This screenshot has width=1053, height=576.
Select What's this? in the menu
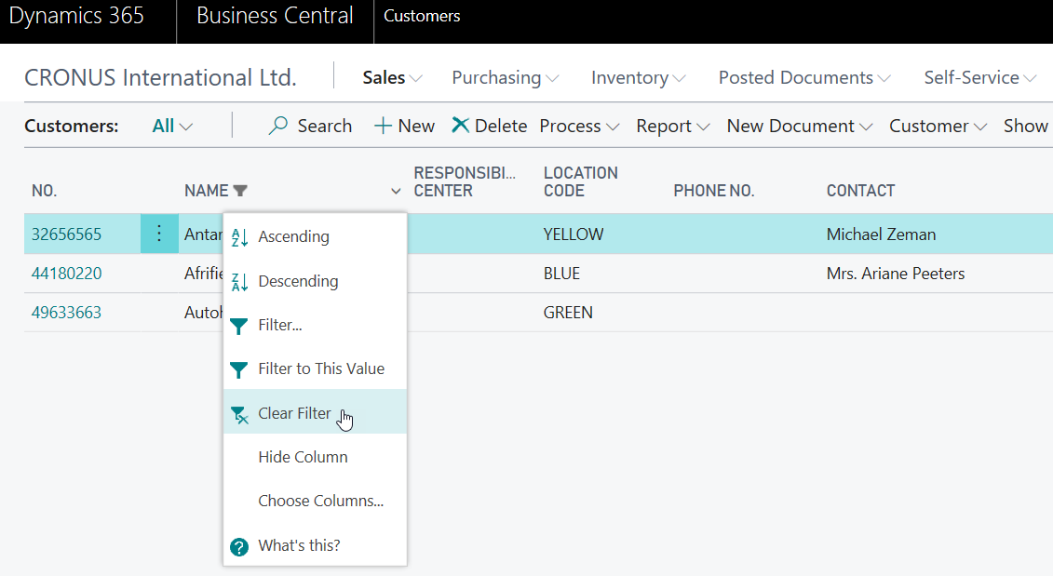(x=315, y=545)
